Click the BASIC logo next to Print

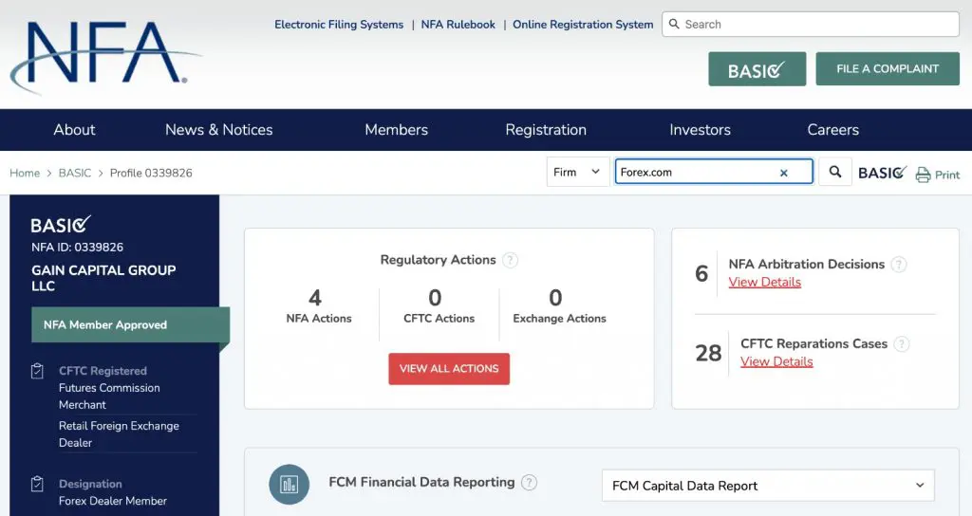(882, 173)
